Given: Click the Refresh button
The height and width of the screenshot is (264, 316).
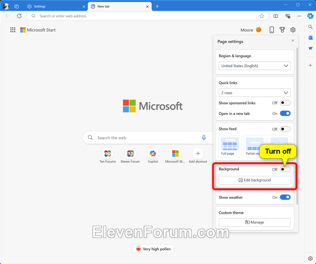Looking at the screenshot, I should coord(19,16).
